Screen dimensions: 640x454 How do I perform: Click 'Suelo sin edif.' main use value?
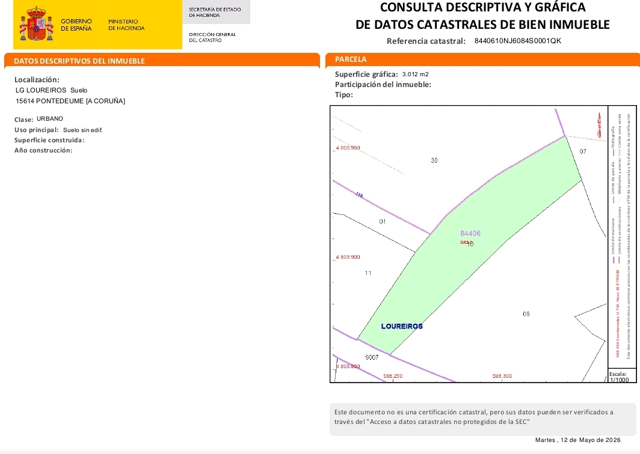(83, 130)
